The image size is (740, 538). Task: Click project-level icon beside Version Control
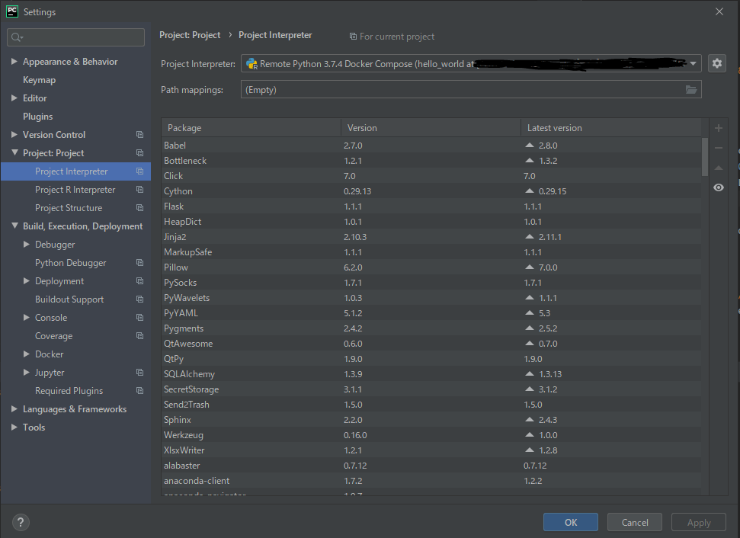tap(139, 134)
